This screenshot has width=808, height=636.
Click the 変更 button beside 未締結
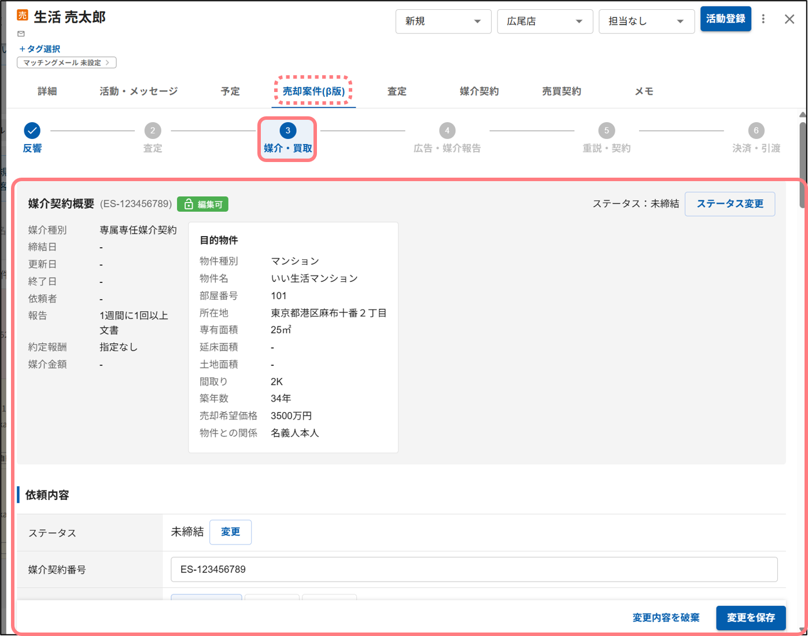click(x=230, y=532)
